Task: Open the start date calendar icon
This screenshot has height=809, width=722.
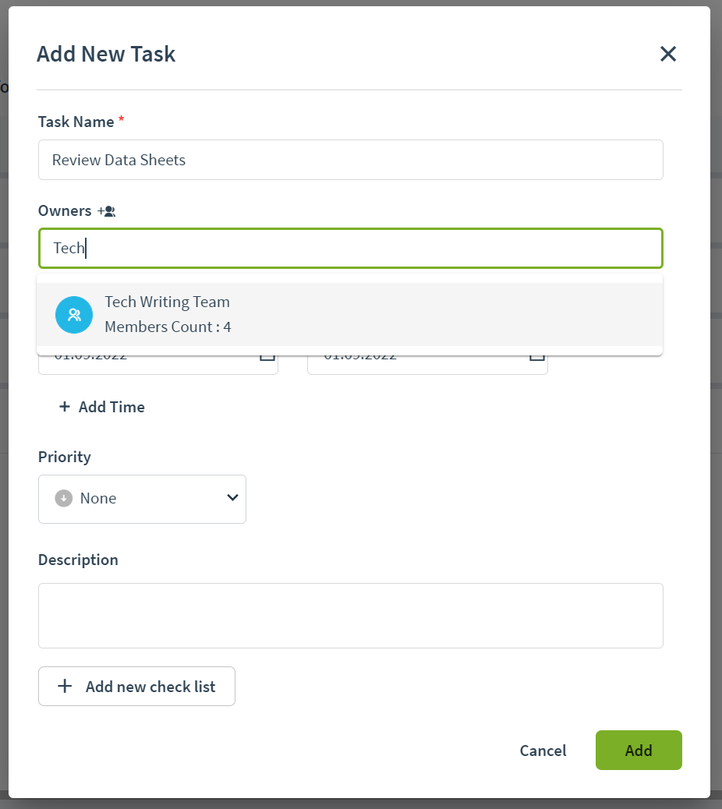Action: coord(267,357)
